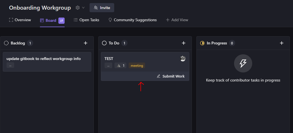The height and width of the screenshot is (133, 293).
Task: Click Submit Work on the TEST task
Action: (171, 76)
